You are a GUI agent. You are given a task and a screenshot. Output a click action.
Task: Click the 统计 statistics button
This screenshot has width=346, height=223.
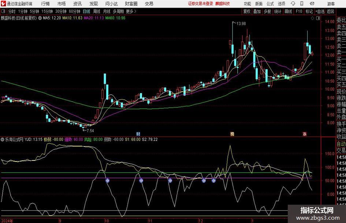pyautogui.click(x=278, y=11)
